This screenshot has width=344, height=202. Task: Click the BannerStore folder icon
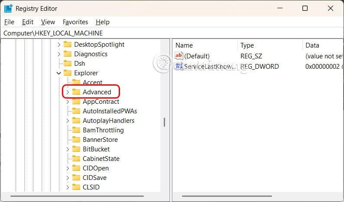point(76,140)
